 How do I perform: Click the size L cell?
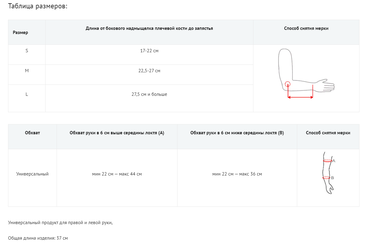27,94
